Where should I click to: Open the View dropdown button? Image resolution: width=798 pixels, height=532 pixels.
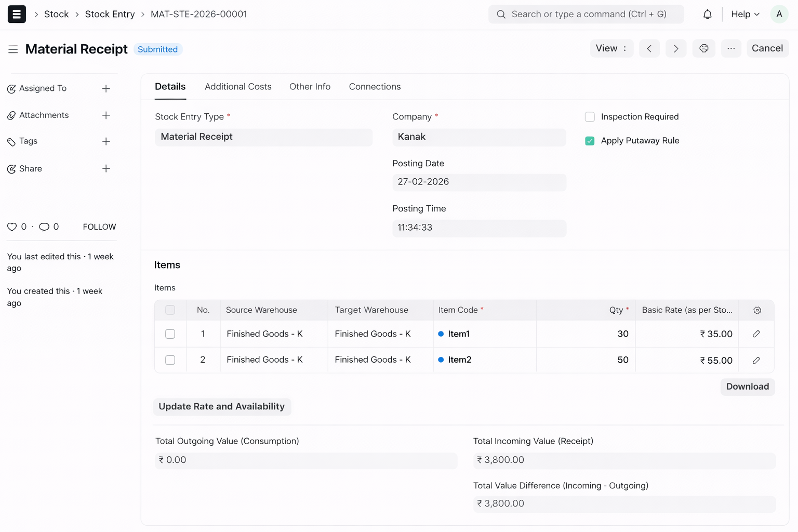click(x=611, y=48)
